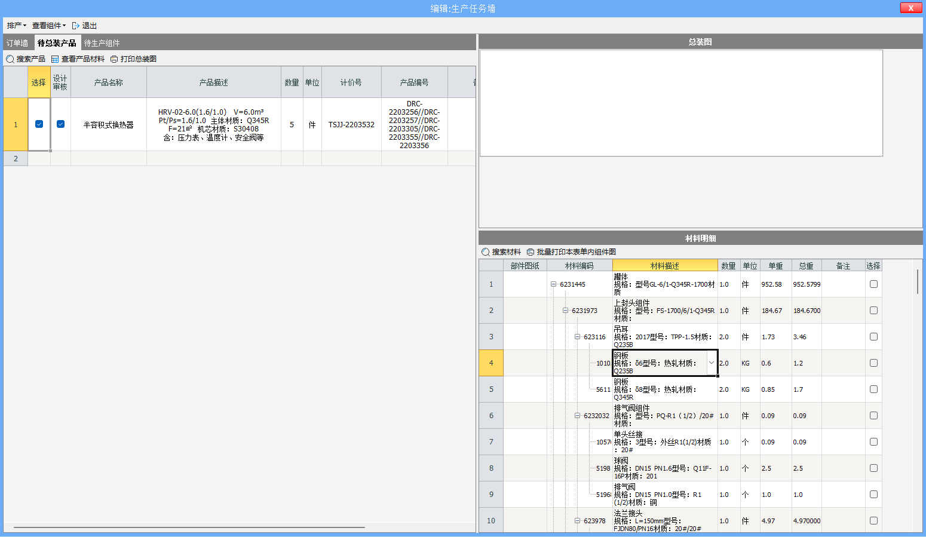This screenshot has height=537, width=926.
Task: Switch to the 订单墙 tab
Action: click(x=17, y=43)
